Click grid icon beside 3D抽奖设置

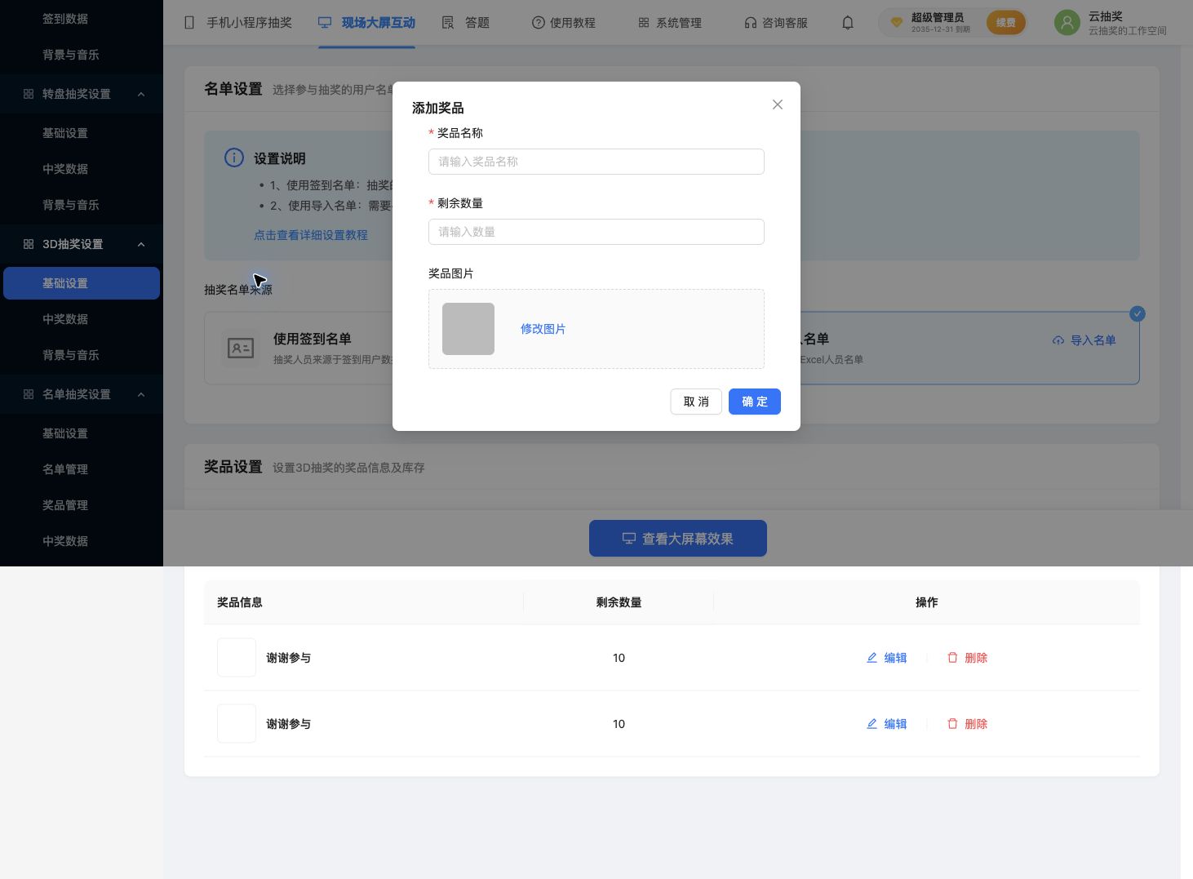[x=29, y=244]
